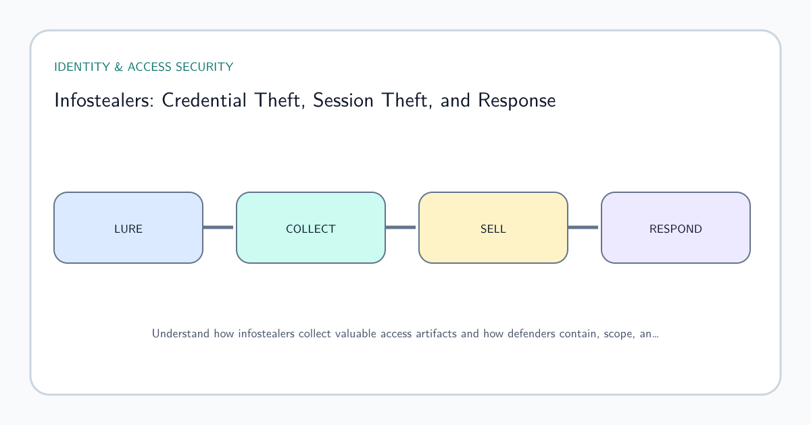Image resolution: width=811 pixels, height=425 pixels.
Task: Open the RESPOND stage box
Action: [676, 227]
